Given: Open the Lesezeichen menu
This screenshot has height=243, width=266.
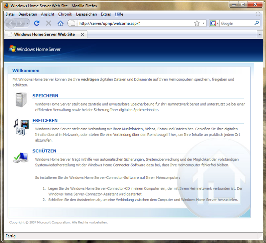Looking at the screenshot, I should [86, 14].
